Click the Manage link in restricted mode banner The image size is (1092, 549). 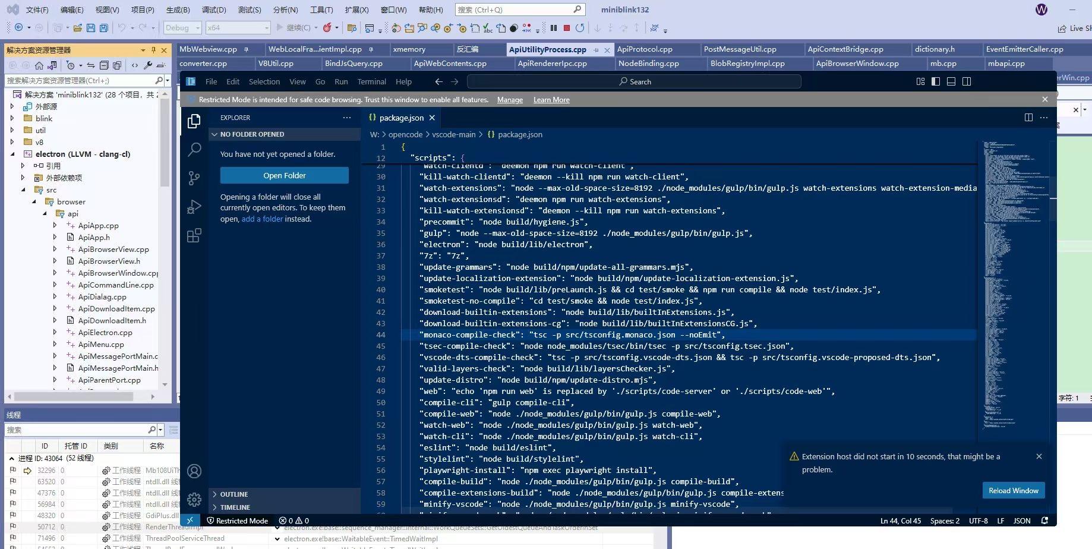point(510,100)
